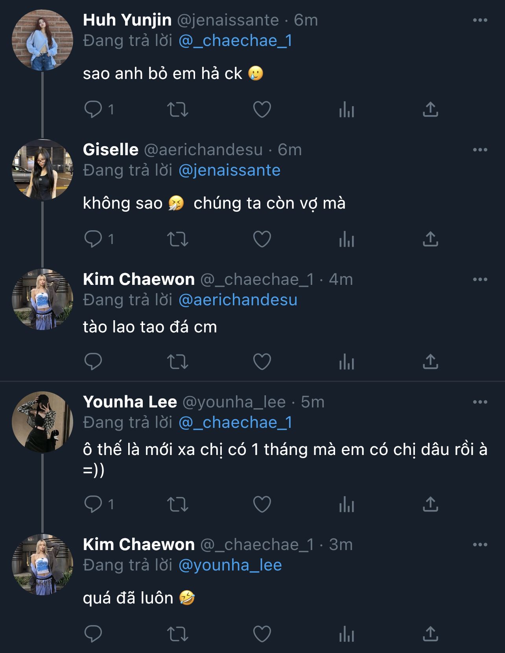Like Giselle's 'không sao' tweet
The height and width of the screenshot is (653, 505).
tap(262, 239)
